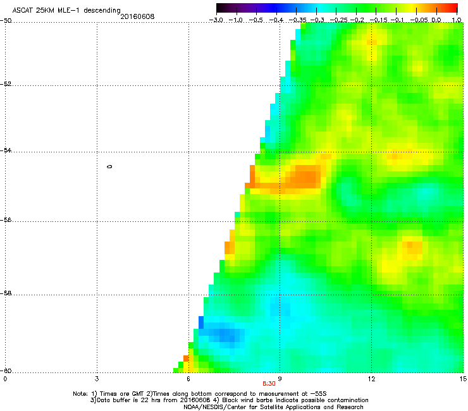Click the '1.0' color bar label
The width and height of the screenshot is (468, 411).
[457, 20]
